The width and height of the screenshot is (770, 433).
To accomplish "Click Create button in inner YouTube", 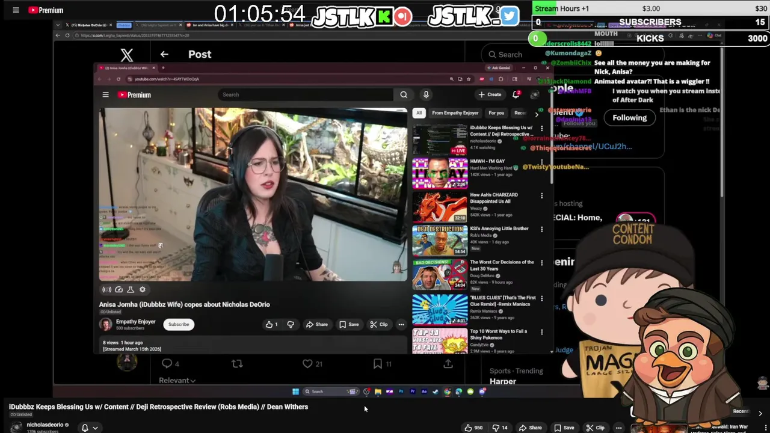I will point(490,94).
